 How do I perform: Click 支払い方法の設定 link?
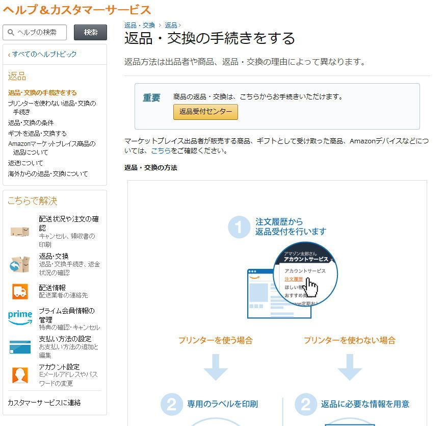[x=65, y=339]
